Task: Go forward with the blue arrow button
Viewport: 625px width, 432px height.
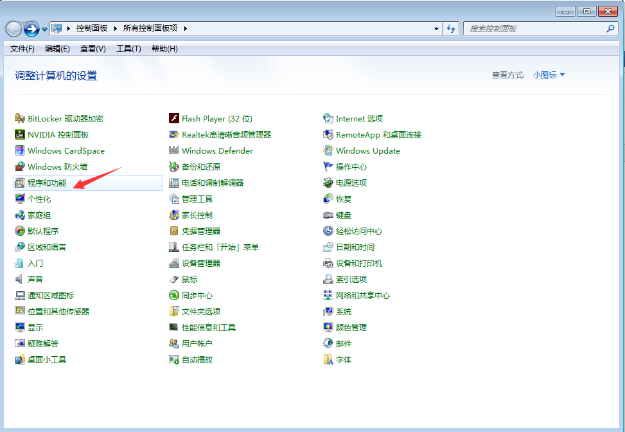Action: (x=31, y=29)
